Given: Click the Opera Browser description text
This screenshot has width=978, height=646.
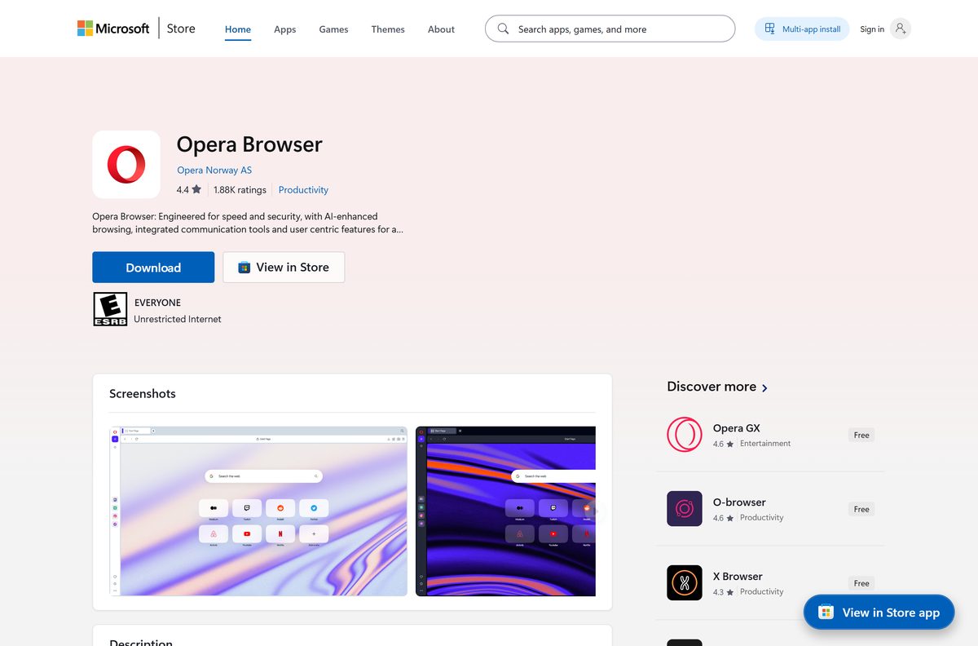Looking at the screenshot, I should [248, 223].
